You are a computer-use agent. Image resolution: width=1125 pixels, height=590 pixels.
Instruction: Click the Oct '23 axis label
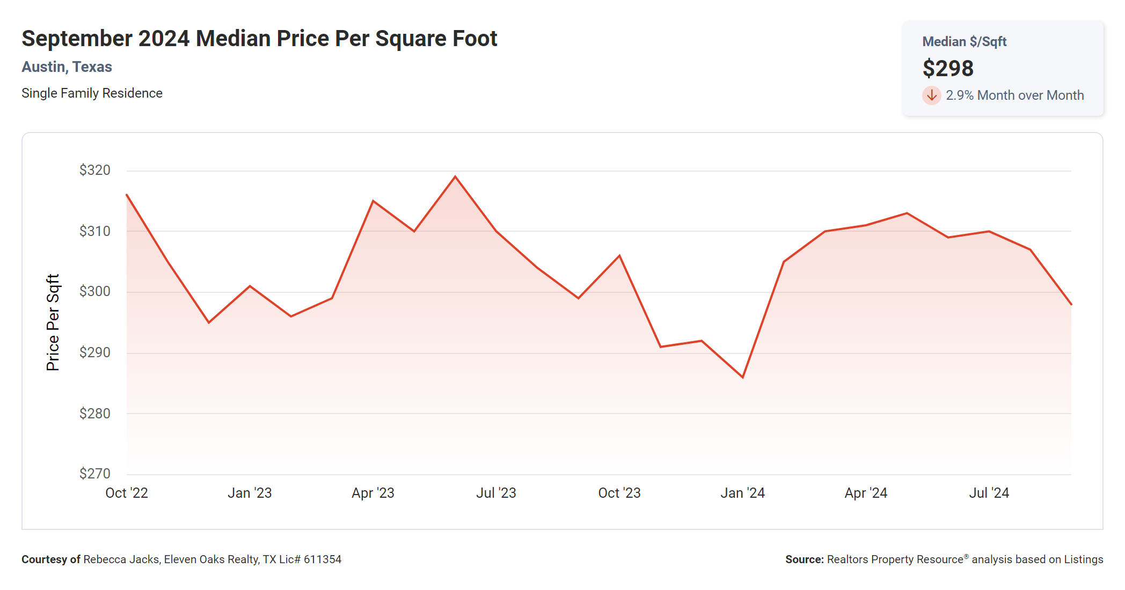click(x=619, y=493)
